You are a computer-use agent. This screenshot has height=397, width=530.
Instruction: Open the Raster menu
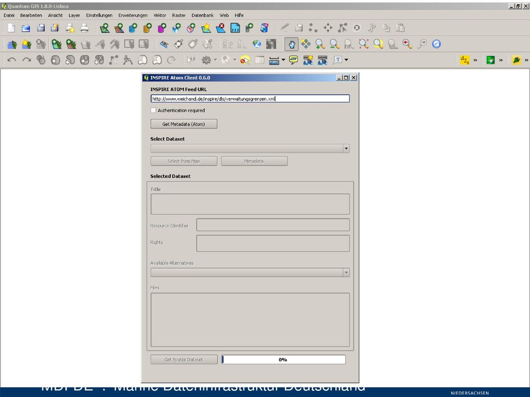click(179, 15)
